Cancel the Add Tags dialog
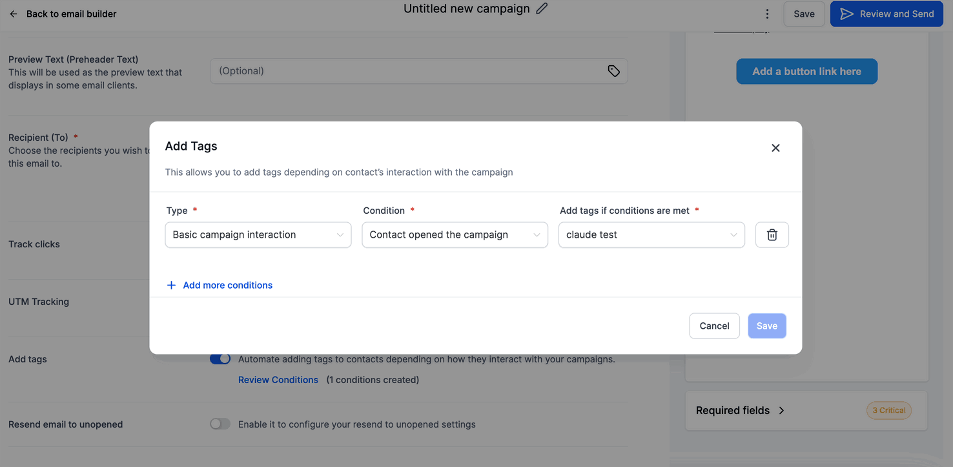 [714, 326]
